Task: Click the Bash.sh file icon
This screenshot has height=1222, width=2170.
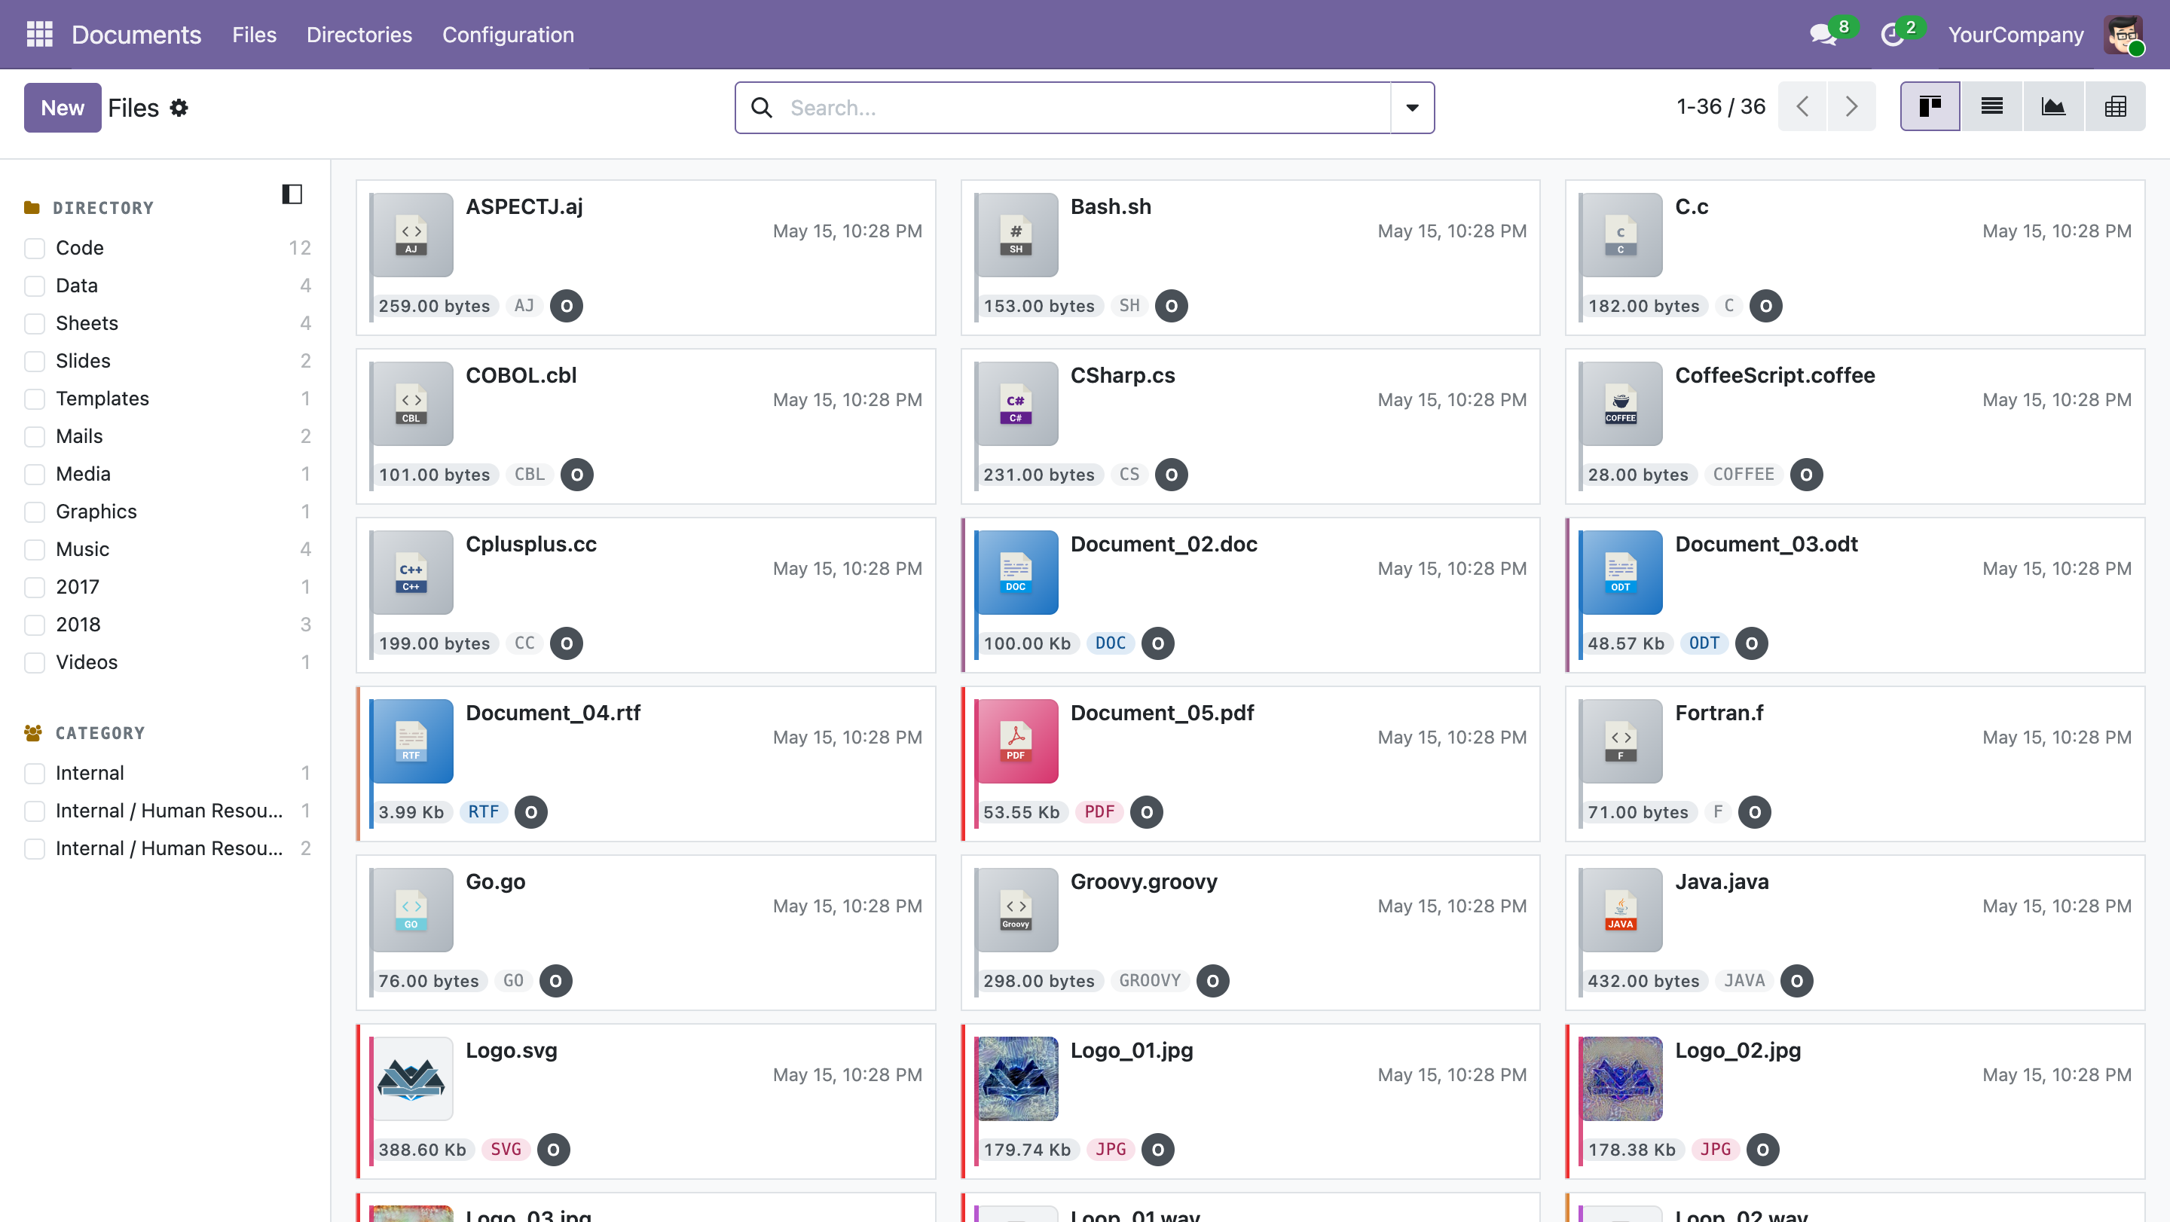Action: (1016, 235)
